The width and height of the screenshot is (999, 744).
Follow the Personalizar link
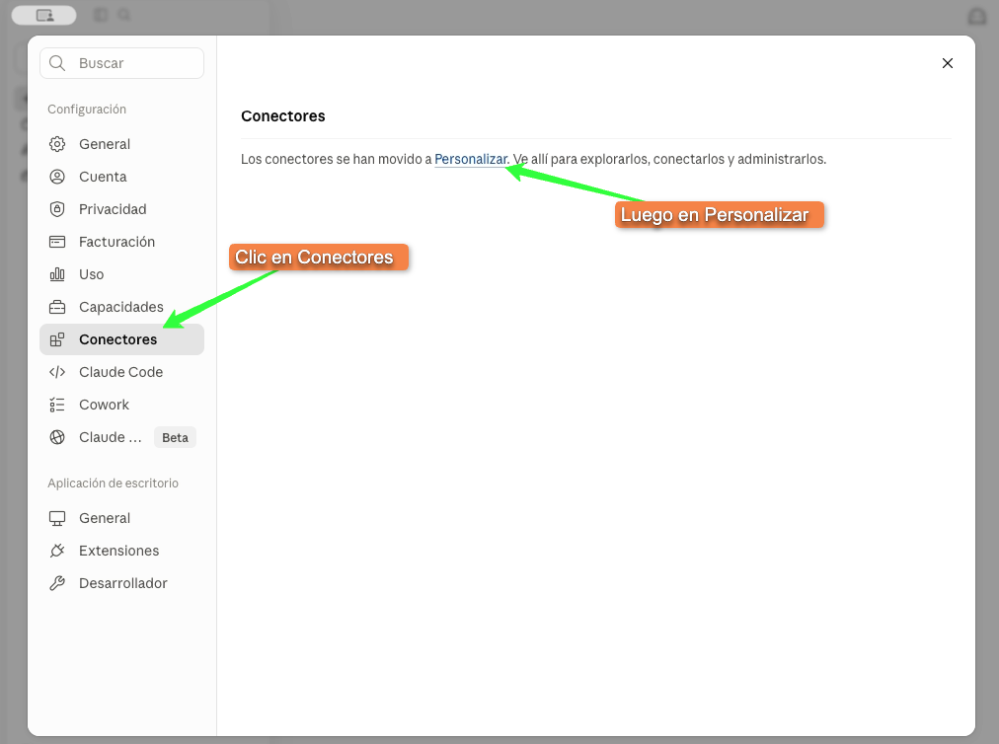[x=471, y=159]
